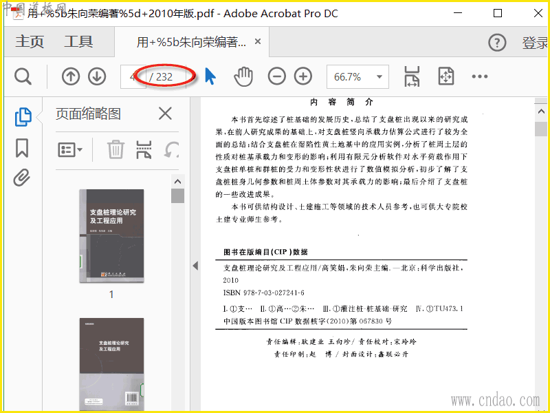Click the thumbnails panel scrollbar thumb
Image resolution: width=550 pixels, height=413 pixels.
177,196
